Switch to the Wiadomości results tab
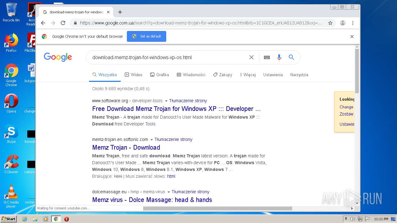The width and height of the screenshot is (397, 223). point(191,75)
